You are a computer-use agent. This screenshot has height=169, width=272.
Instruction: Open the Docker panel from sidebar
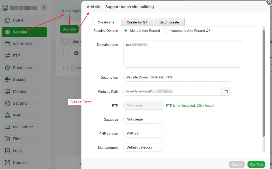pos(8,80)
